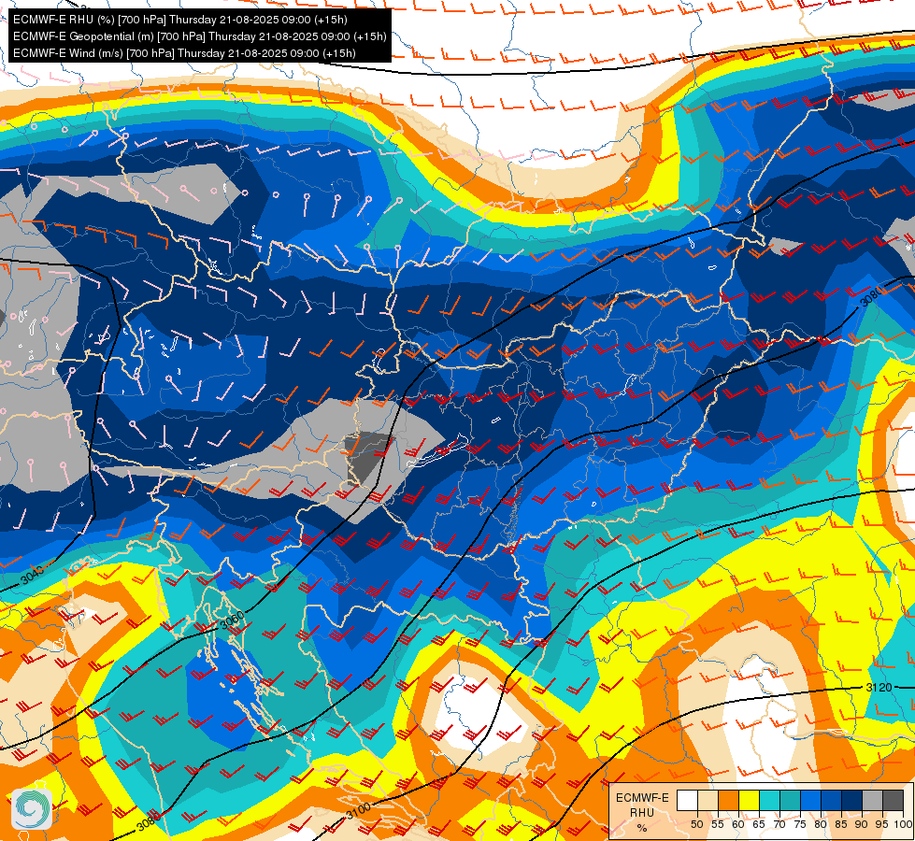Click the 3060 geopotential contour label
This screenshot has width=915, height=841.
232,620
